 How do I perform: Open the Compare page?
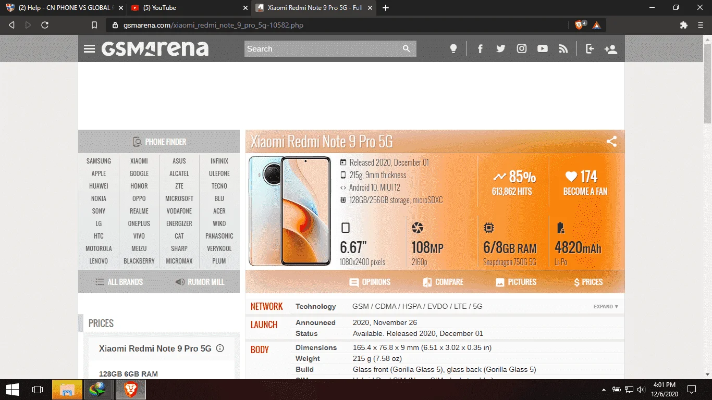click(443, 282)
